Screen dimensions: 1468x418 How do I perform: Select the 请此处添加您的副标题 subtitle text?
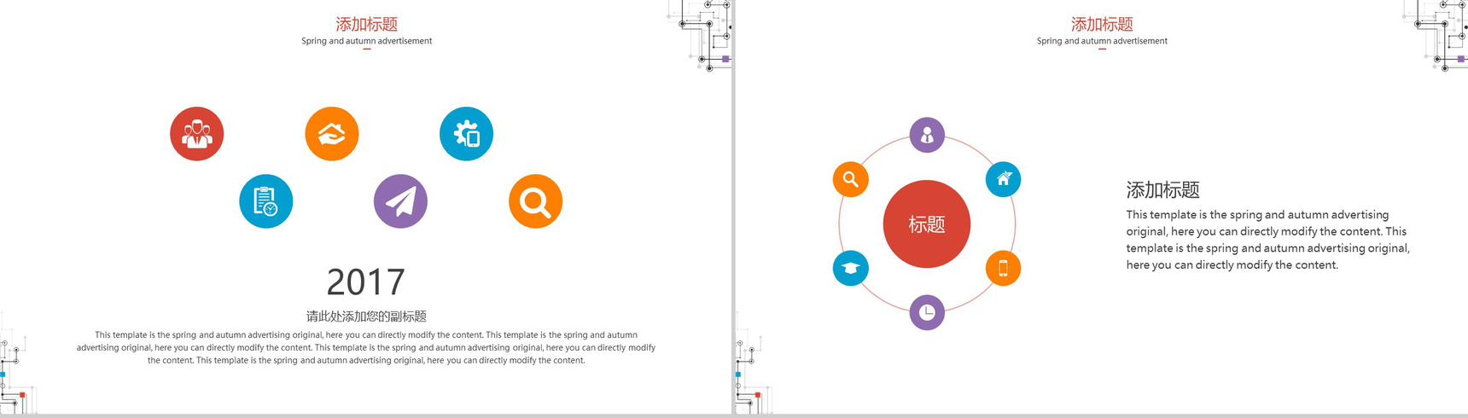pyautogui.click(x=366, y=316)
